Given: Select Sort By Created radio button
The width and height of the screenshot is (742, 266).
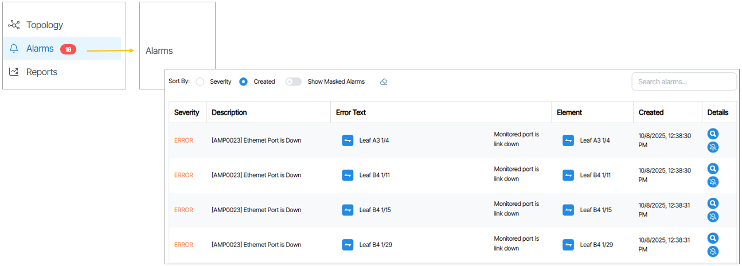Looking at the screenshot, I should coord(243,82).
